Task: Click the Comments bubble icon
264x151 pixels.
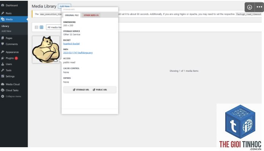Action: coord(3,44)
